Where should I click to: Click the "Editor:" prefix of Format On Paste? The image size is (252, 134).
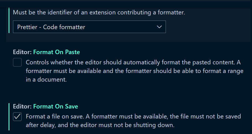tap(22, 52)
